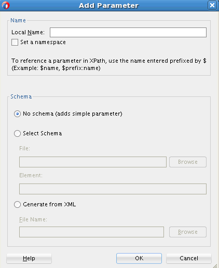
Task: Choose the Select Schema radio button
Action: click(17, 133)
